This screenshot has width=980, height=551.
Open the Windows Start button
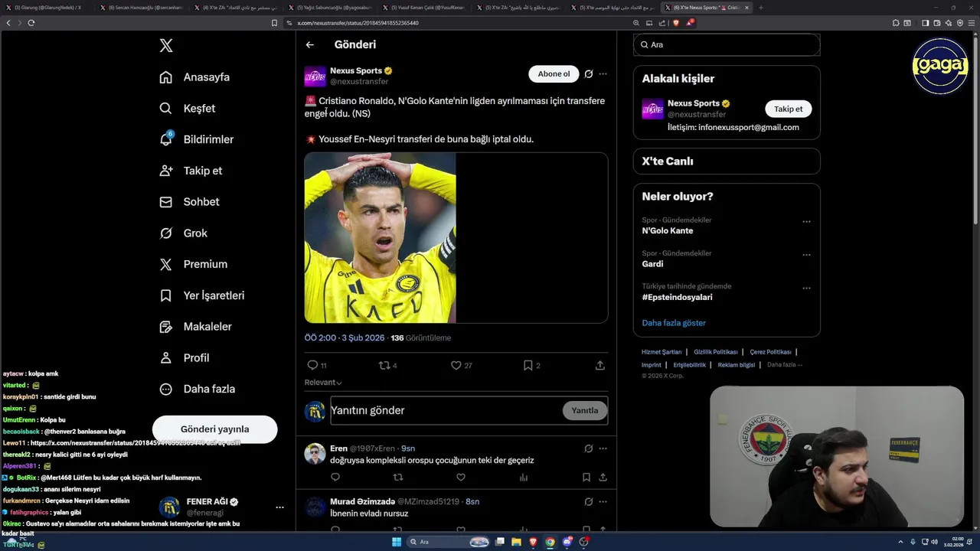click(x=396, y=542)
